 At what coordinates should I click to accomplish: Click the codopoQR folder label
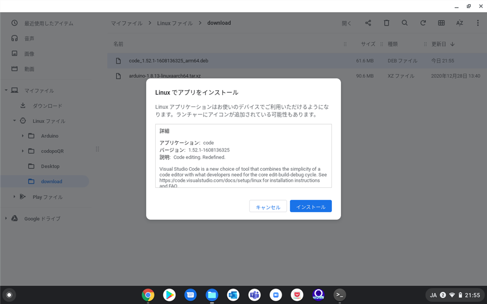(52, 151)
